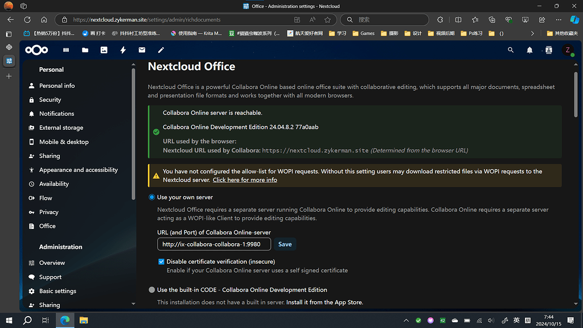Click the Collabora Online-server URL input field
The width and height of the screenshot is (583, 328).
point(214,244)
